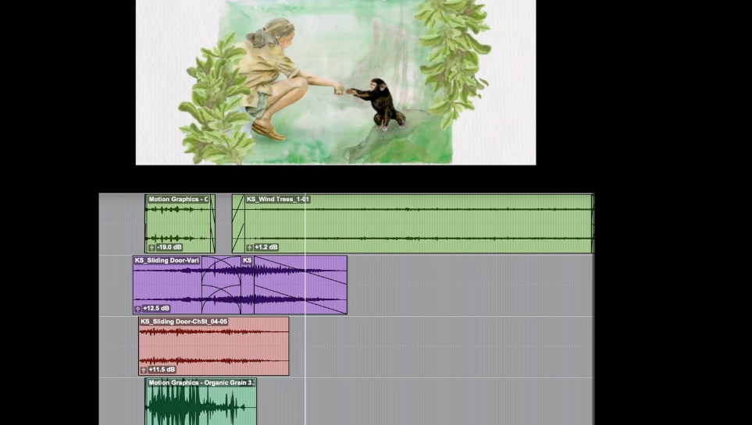Click the chimpanzee in the video preview

click(x=383, y=104)
